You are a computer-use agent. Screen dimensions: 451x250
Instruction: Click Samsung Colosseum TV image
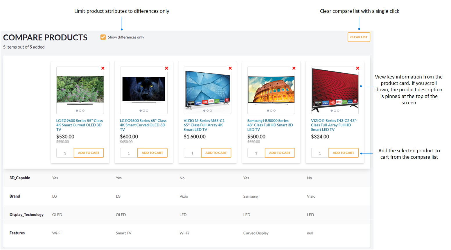(271, 90)
